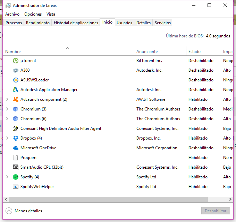Image resolution: width=236 pixels, height=222 pixels.
Task: Select the Microsoft OneDrive entry name
Action: click(39, 148)
